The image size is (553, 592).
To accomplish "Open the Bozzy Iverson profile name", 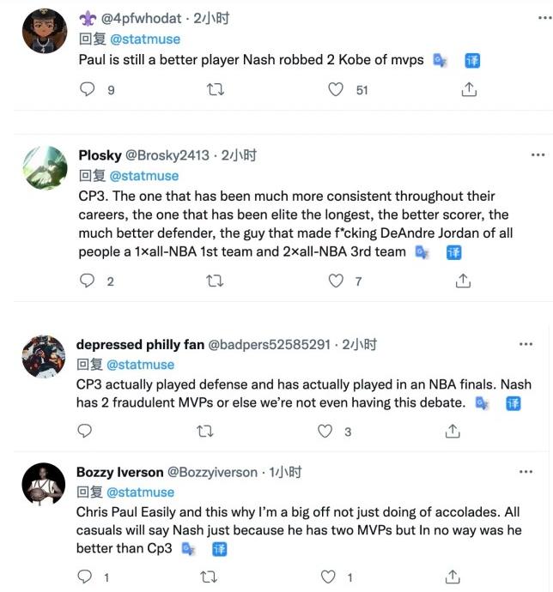I will 118,472.
